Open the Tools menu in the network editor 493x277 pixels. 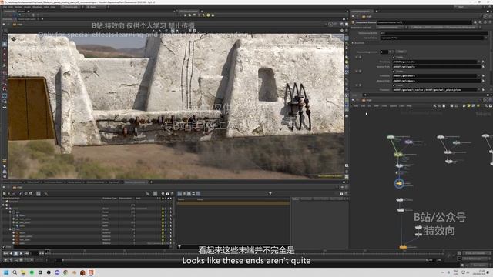point(384,106)
